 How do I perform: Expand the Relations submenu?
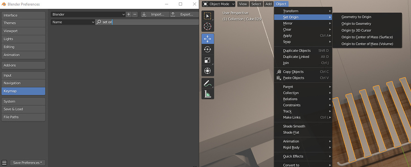(303, 99)
